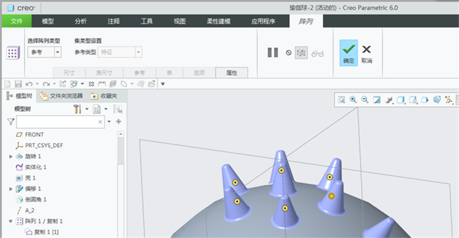The width and height of the screenshot is (459, 238).
Task: Toggle yellow pattern dot on highlighted cone
Action: click(331, 196)
